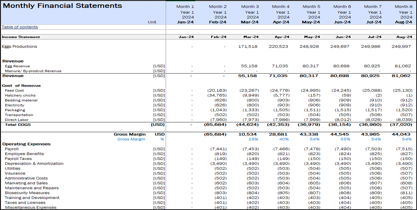Click the Taxes and Licenses row label

pos(25,203)
